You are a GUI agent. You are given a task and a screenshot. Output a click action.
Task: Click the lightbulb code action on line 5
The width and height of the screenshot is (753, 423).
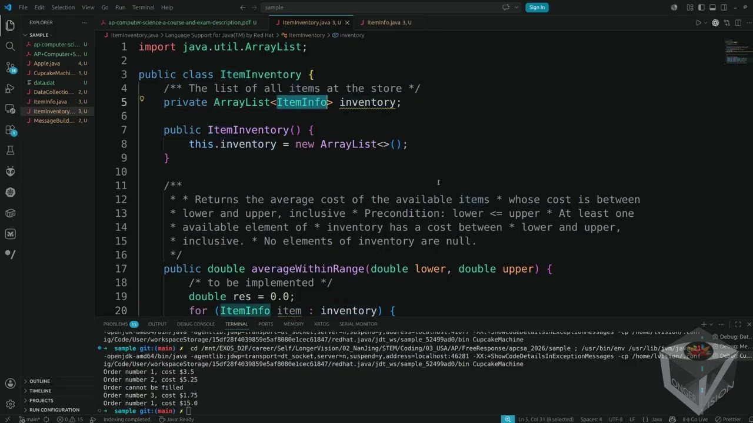[x=142, y=99]
